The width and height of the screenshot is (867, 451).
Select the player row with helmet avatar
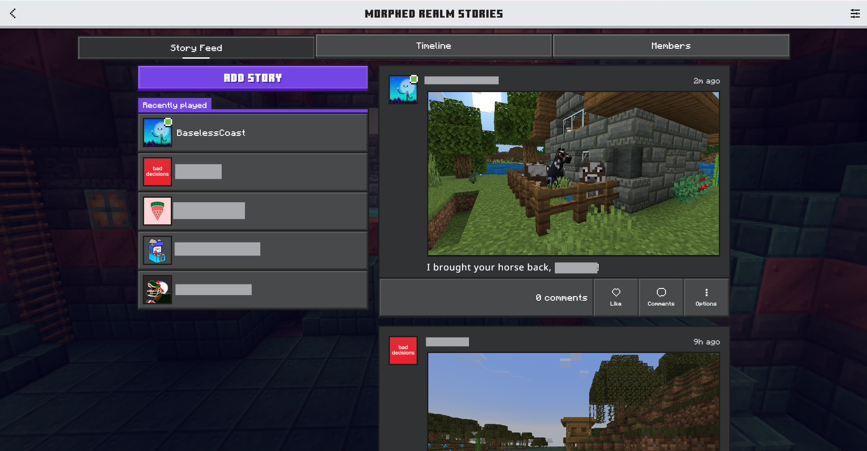[253, 289]
